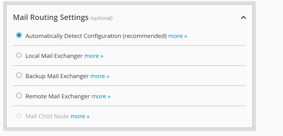Screen dimensions: 283x136
Task: Open more info for Automatically Detect Configuration
Action: click(178, 36)
